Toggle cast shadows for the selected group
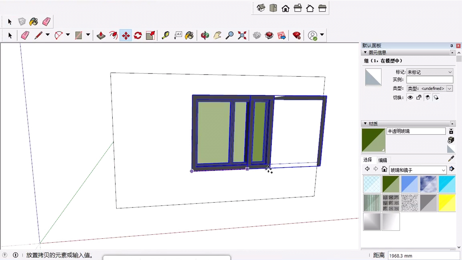This screenshot has height=260, width=462. 427,97
